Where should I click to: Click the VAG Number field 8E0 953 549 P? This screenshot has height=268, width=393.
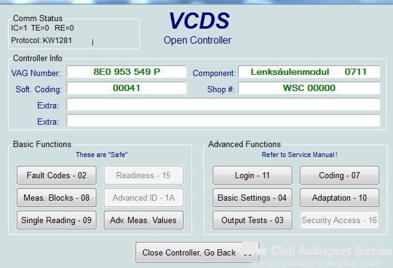(x=127, y=72)
